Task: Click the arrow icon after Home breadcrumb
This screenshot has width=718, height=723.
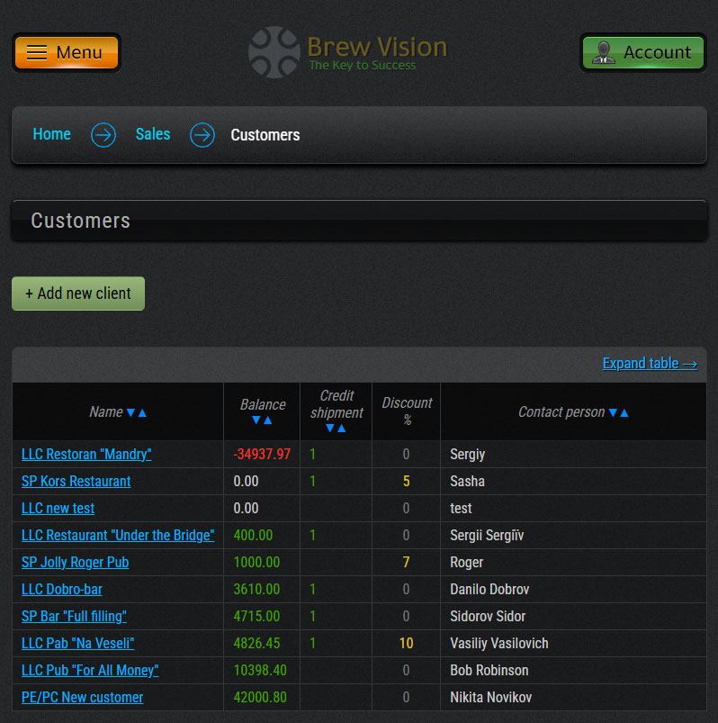Action: click(103, 135)
